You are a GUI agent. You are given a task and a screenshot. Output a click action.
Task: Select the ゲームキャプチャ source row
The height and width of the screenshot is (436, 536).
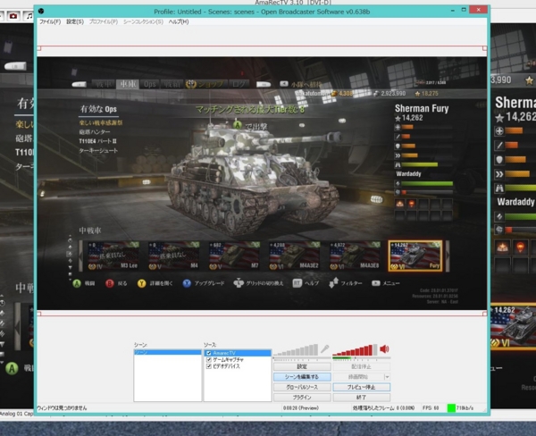click(238, 360)
